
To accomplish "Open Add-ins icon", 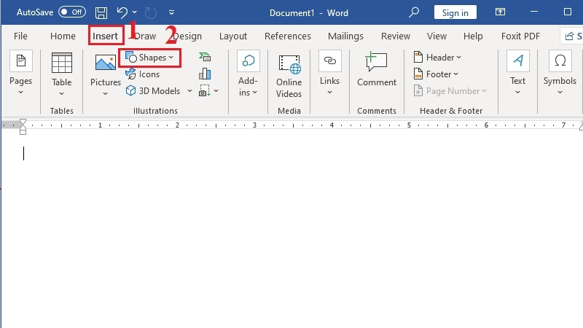I will point(248,60).
